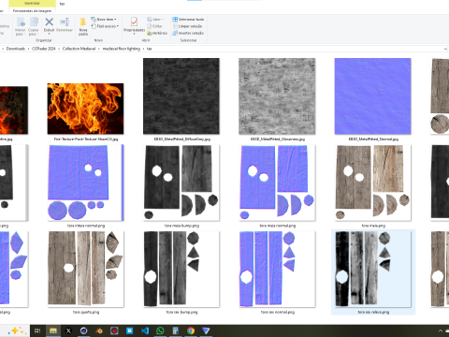Click Editar in the ribbon
Image resolution: width=449 pixels, height=337 pixels.
click(x=154, y=26)
